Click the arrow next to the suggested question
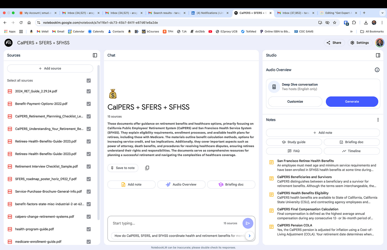 tap(249, 236)
